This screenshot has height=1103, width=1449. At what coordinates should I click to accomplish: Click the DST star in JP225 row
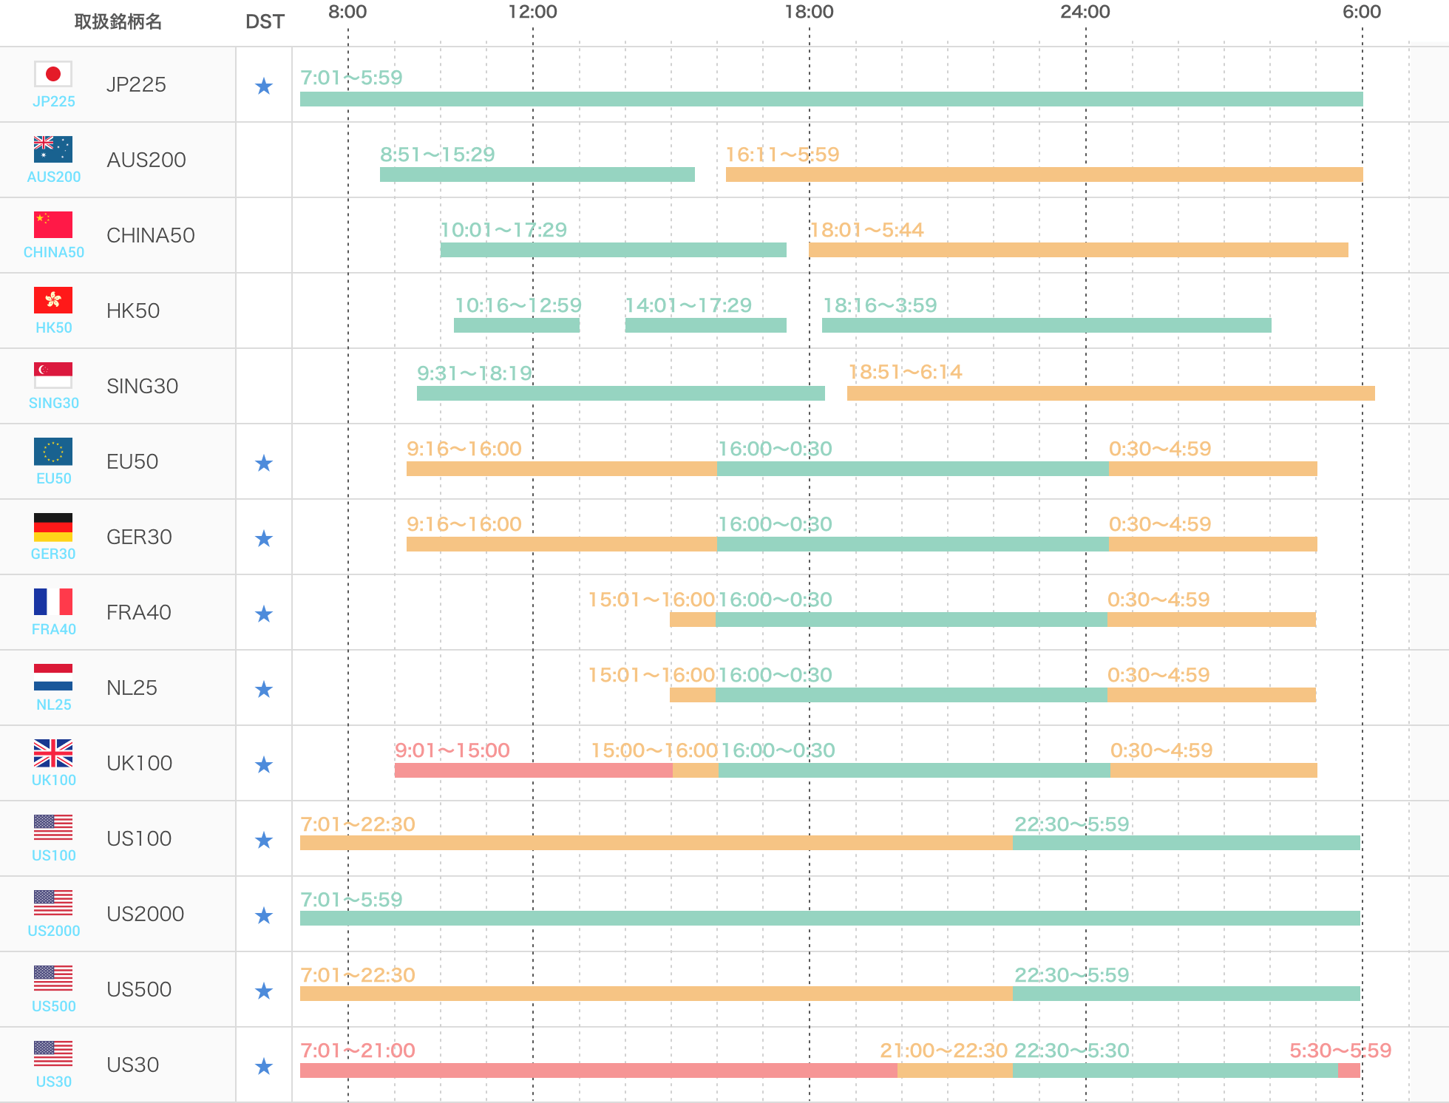tap(264, 86)
